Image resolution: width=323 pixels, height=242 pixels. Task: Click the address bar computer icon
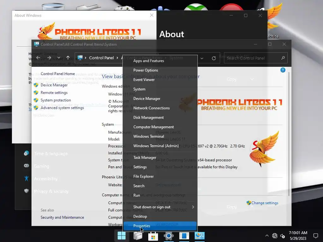(80, 58)
